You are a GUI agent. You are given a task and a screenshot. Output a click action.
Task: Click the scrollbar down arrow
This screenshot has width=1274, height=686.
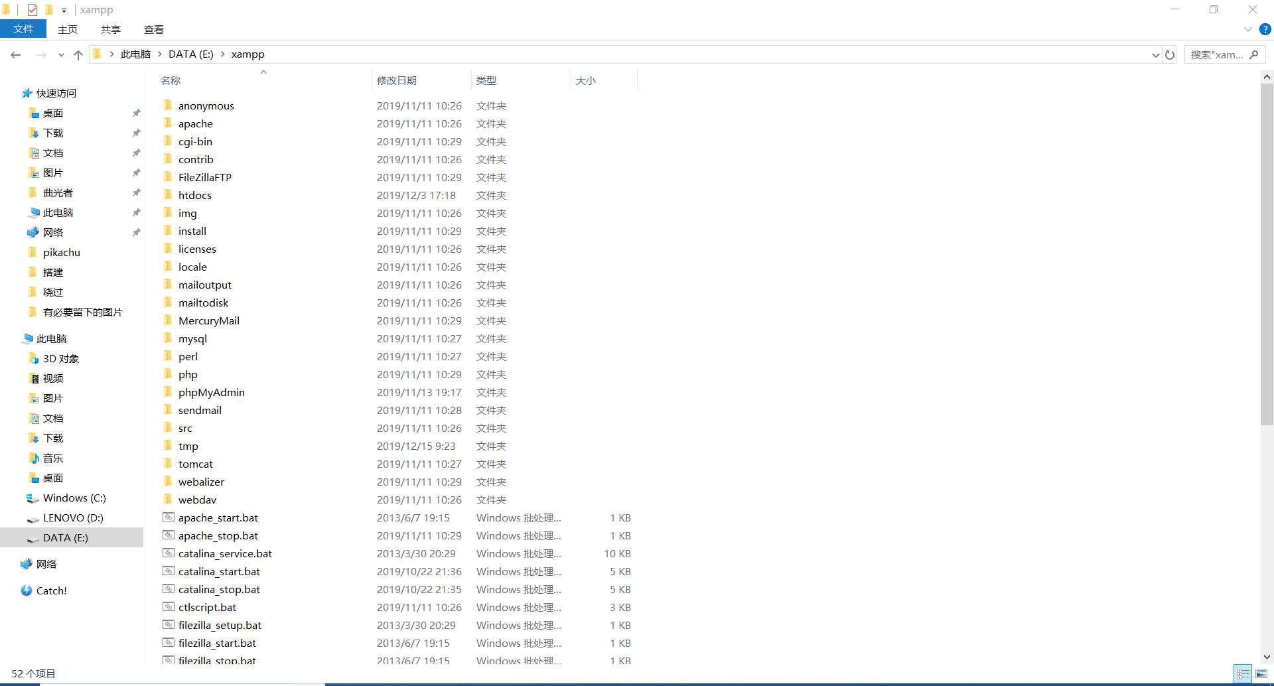point(1267,657)
